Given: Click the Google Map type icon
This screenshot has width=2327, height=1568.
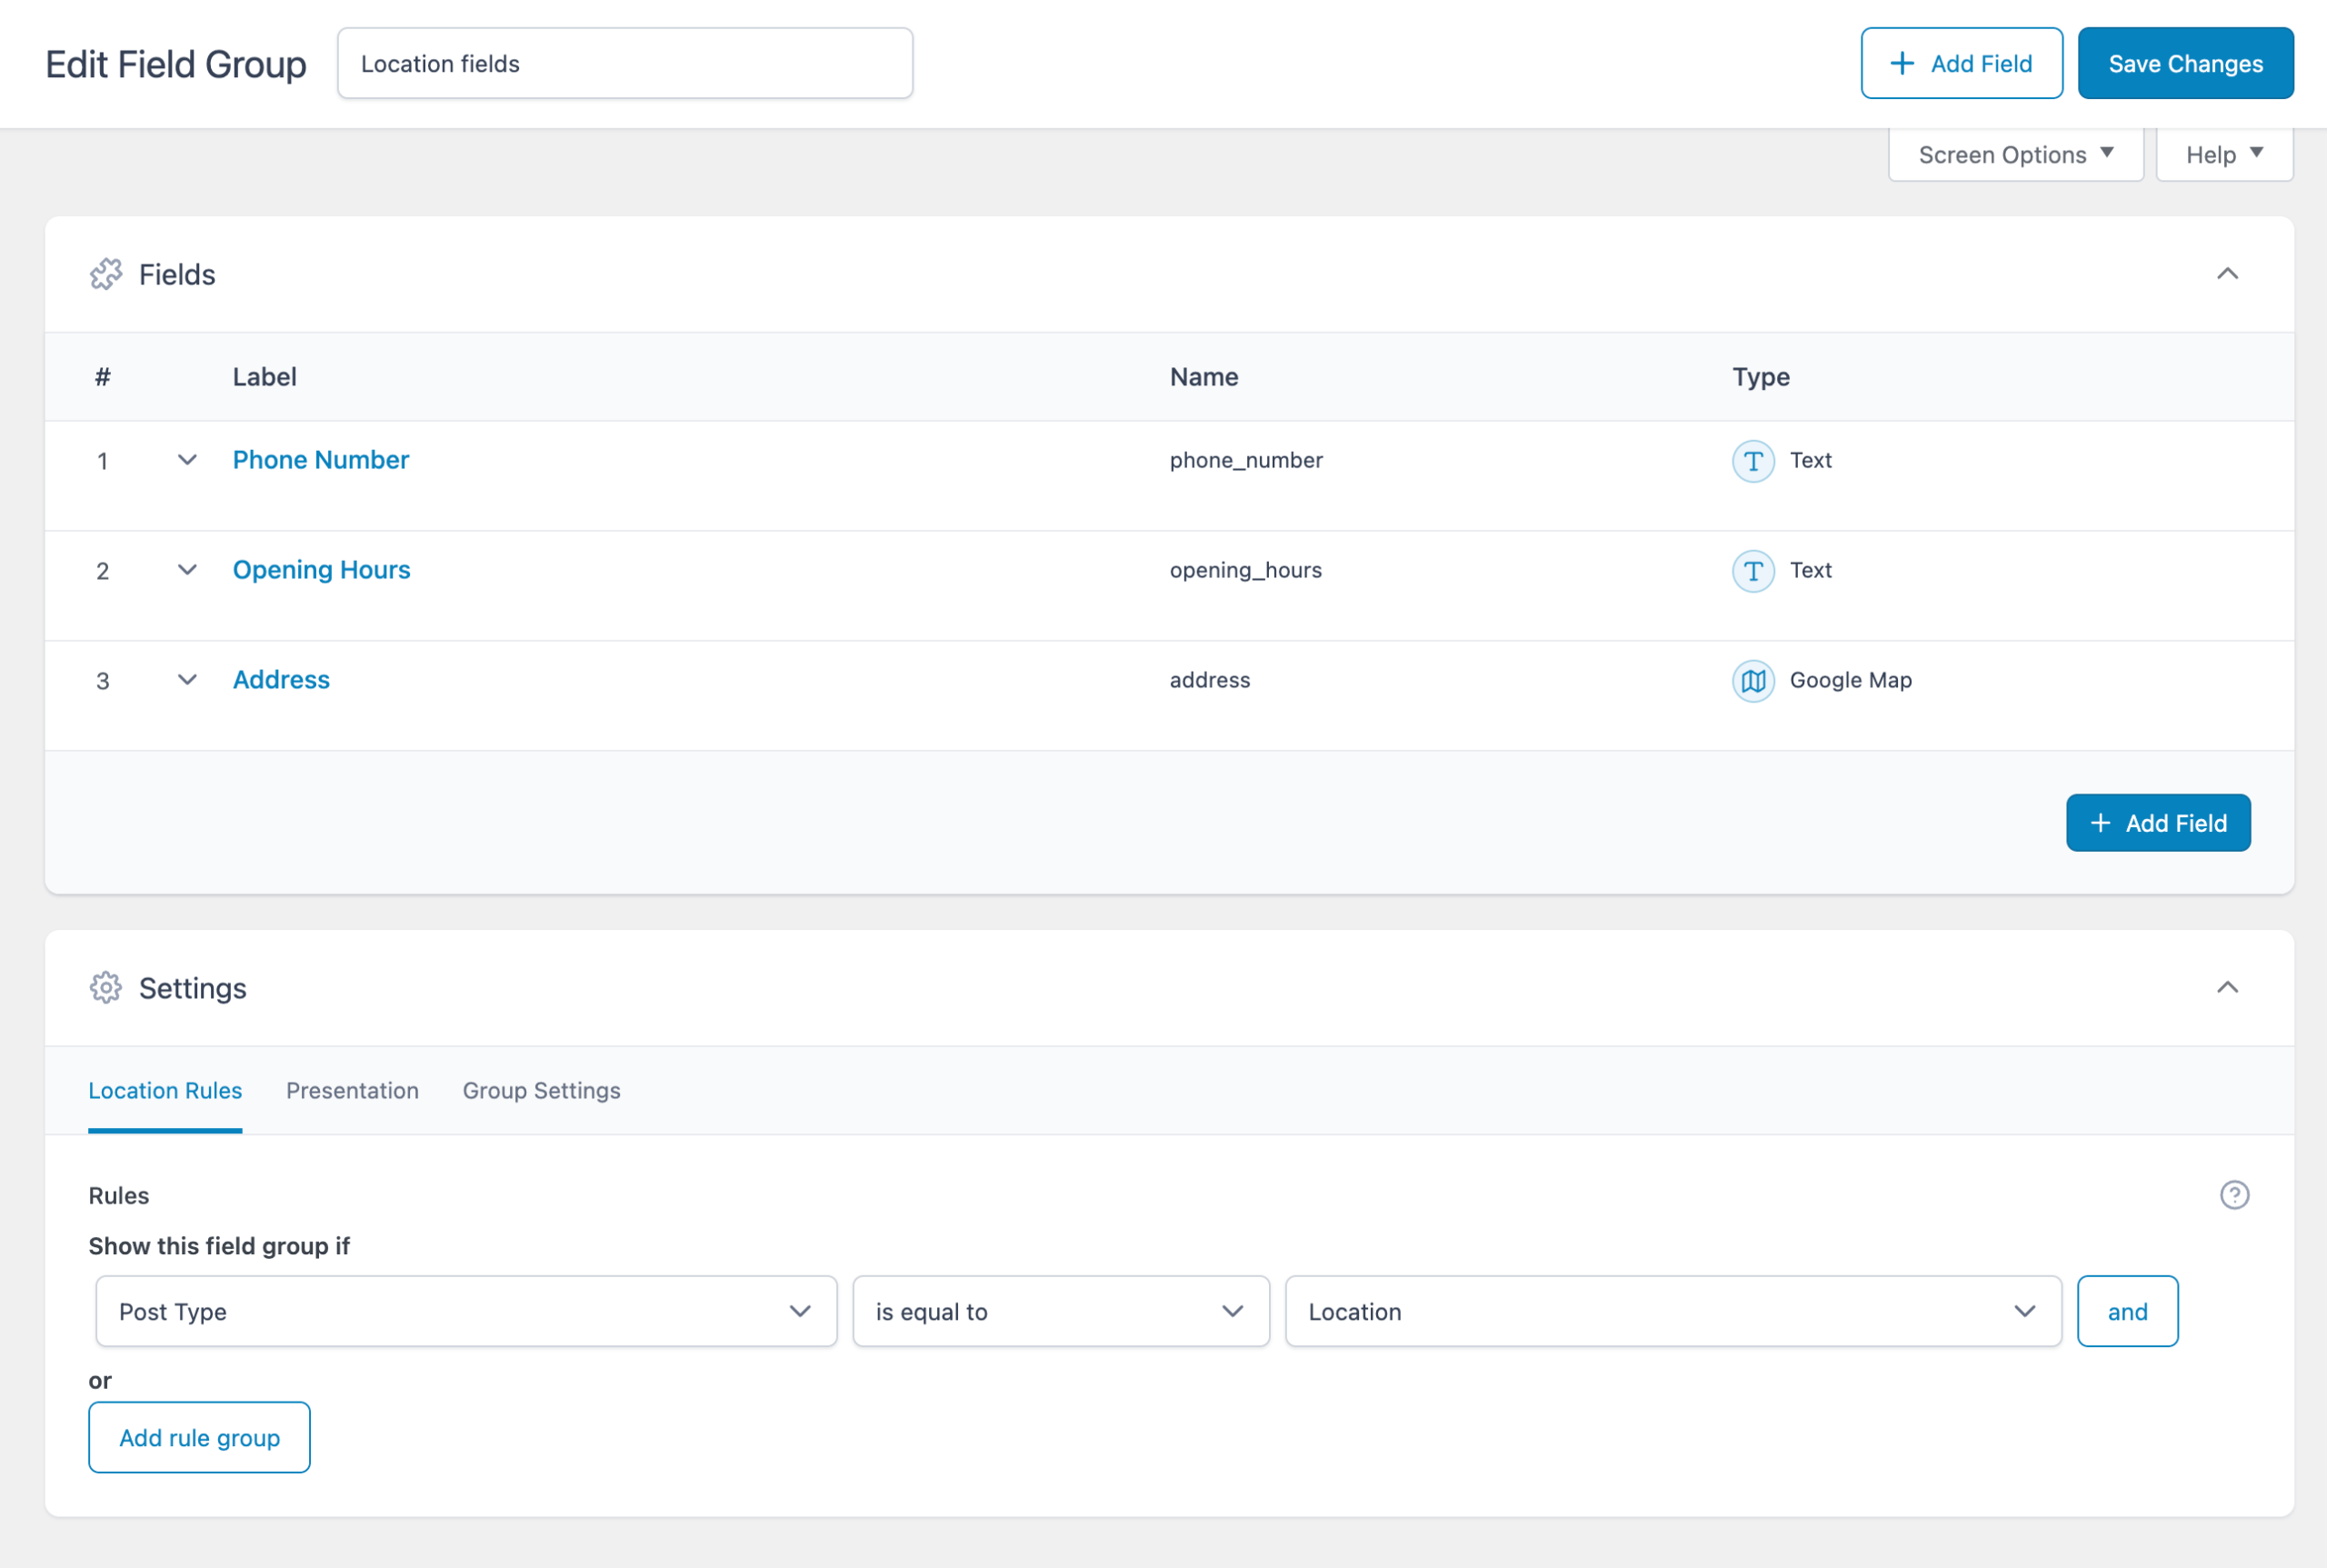Looking at the screenshot, I should click(1752, 681).
